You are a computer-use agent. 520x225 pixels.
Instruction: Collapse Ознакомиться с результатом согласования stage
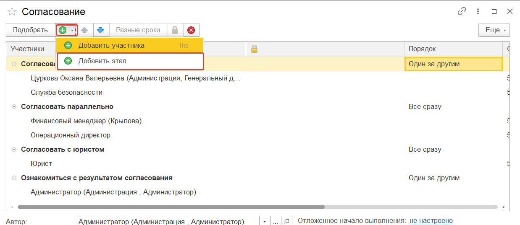tap(14, 178)
